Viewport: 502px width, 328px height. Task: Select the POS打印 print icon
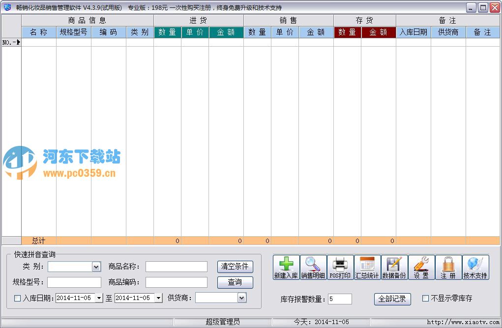pos(340,267)
